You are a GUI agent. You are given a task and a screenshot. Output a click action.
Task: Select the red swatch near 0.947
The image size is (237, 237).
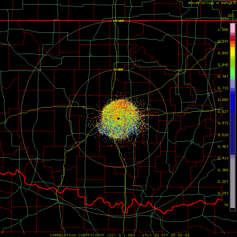click(233, 39)
